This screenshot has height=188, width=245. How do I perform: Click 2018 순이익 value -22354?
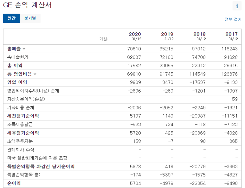198,183
